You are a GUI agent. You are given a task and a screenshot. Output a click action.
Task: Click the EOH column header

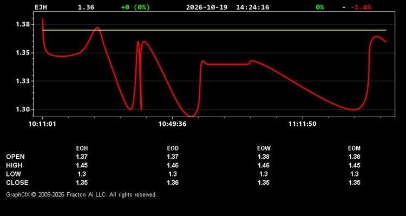coord(82,148)
